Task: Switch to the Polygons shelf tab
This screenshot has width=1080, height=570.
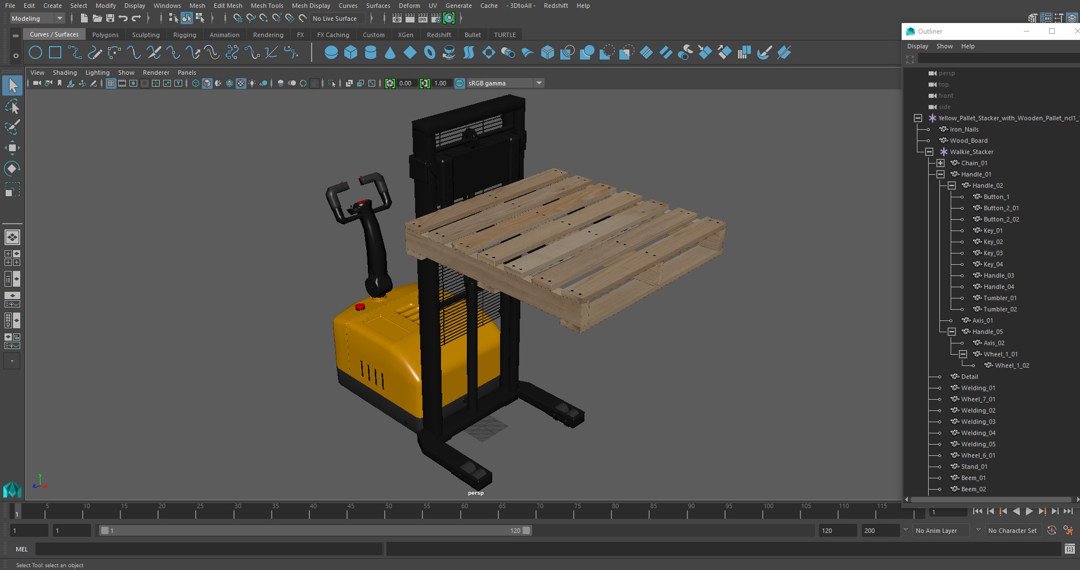Action: click(105, 35)
